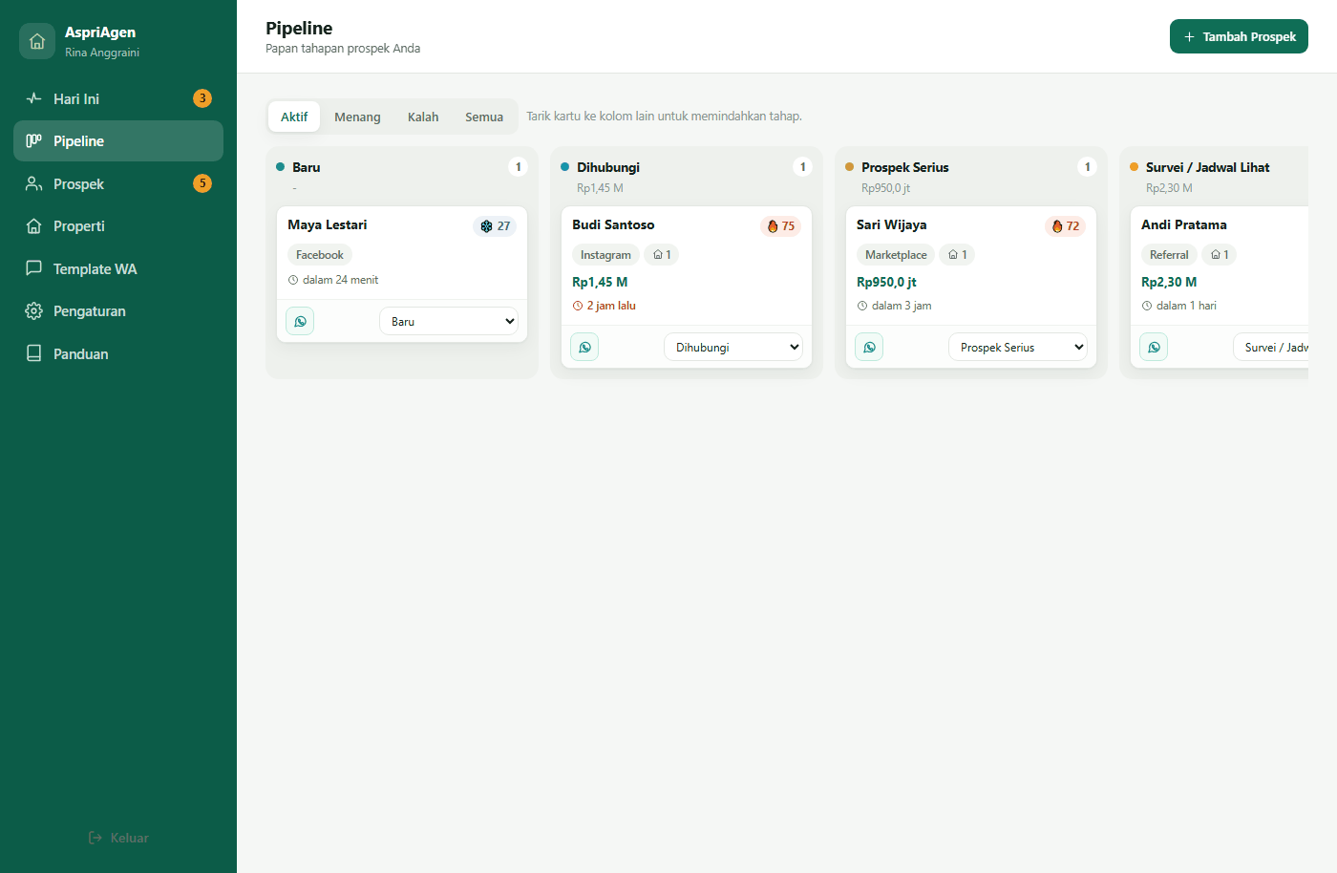Image resolution: width=1337 pixels, height=873 pixels.
Task: Open the stage dropdown on Maya Lestari card
Action: 449,321
